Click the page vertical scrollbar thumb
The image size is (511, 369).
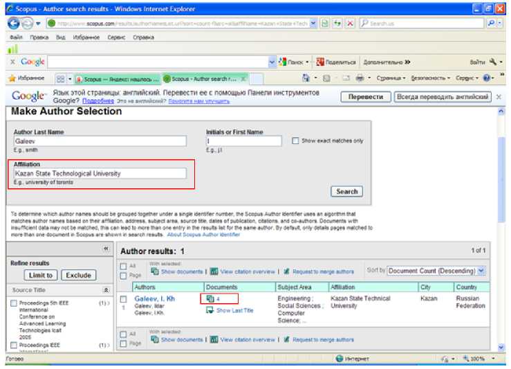[x=501, y=179]
